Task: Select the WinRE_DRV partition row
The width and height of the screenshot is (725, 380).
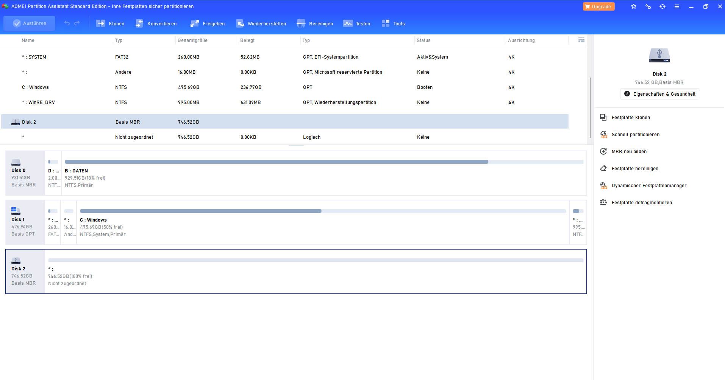Action: click(285, 102)
